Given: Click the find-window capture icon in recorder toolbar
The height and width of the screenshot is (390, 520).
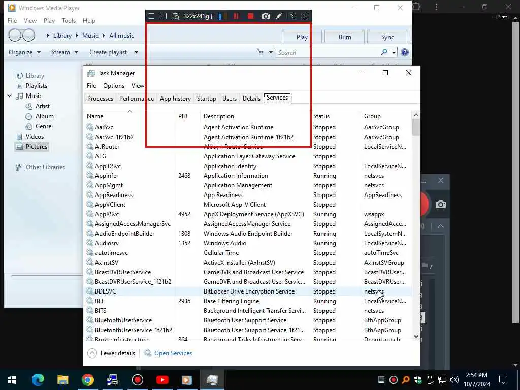Looking at the screenshot, I should pyautogui.click(x=175, y=16).
